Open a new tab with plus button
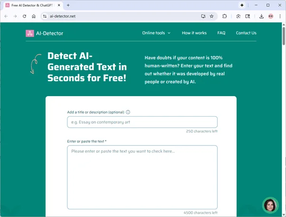Image resolution: width=286 pixels, height=217 pixels. [68, 5]
